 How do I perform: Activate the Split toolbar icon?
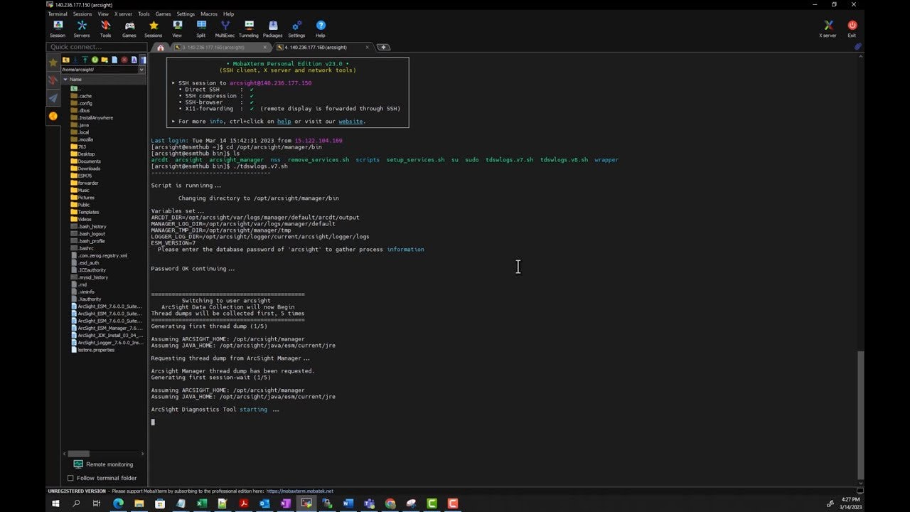(201, 28)
